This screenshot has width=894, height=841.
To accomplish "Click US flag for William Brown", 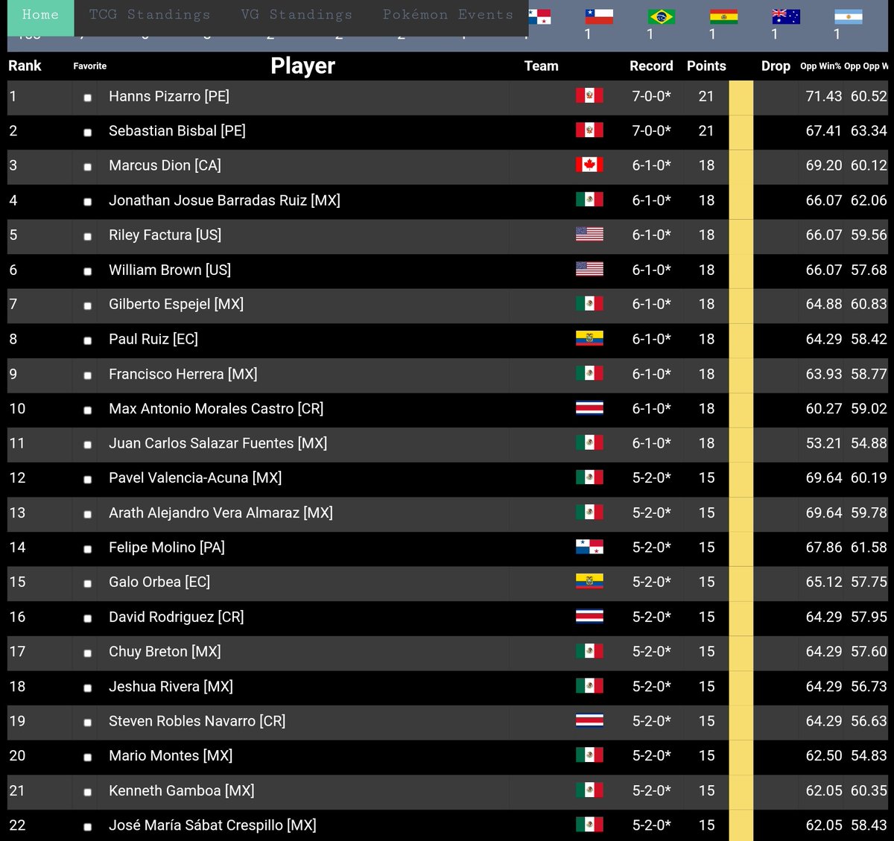I will click(x=589, y=269).
